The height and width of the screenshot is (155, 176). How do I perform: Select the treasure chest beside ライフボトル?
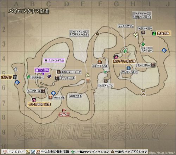tap(153, 65)
